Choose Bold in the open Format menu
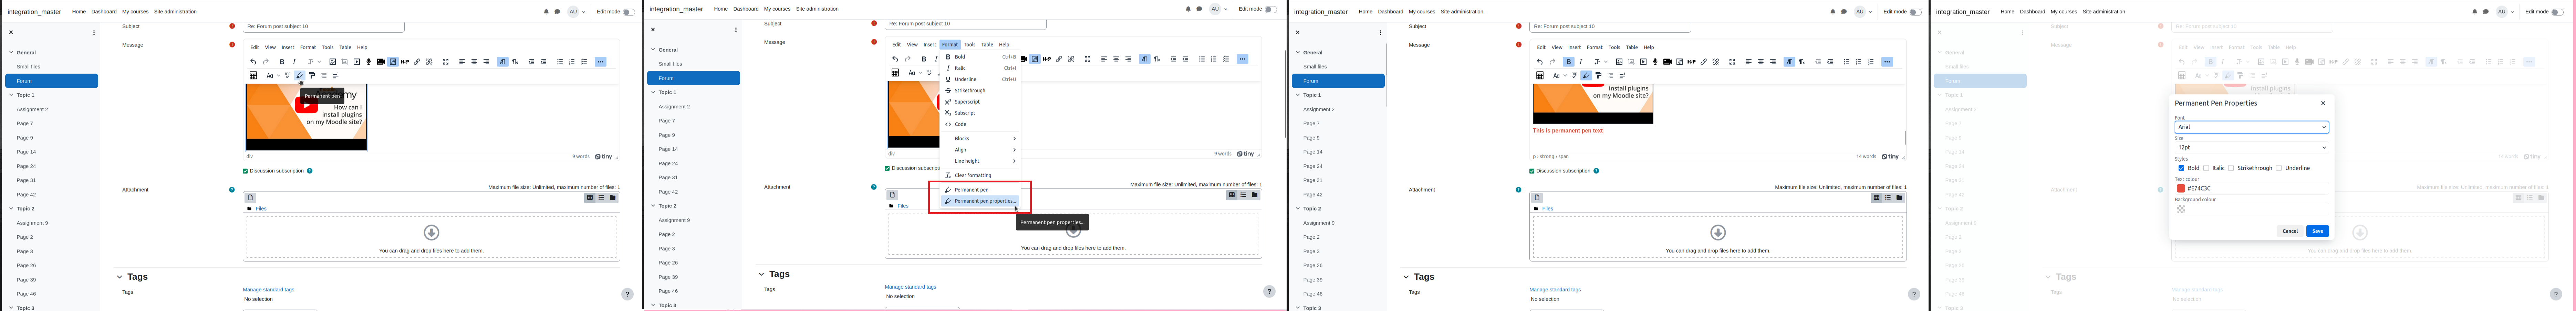Image resolution: width=2576 pixels, height=311 pixels. (x=980, y=57)
